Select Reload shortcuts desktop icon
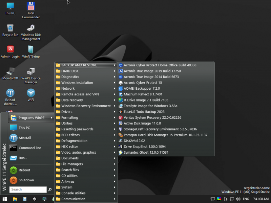271x203 pixels. (10, 97)
